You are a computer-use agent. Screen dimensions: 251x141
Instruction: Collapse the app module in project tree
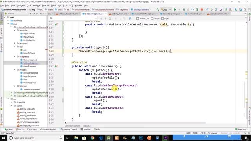5,17
